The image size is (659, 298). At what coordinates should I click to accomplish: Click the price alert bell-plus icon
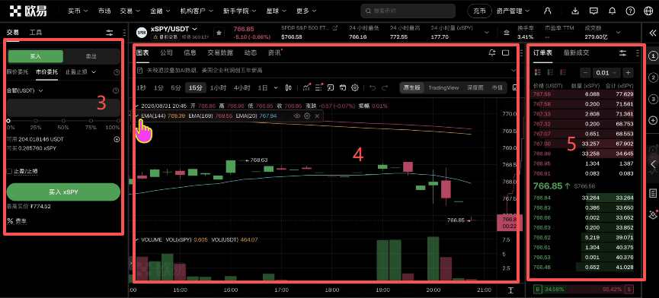(492, 52)
